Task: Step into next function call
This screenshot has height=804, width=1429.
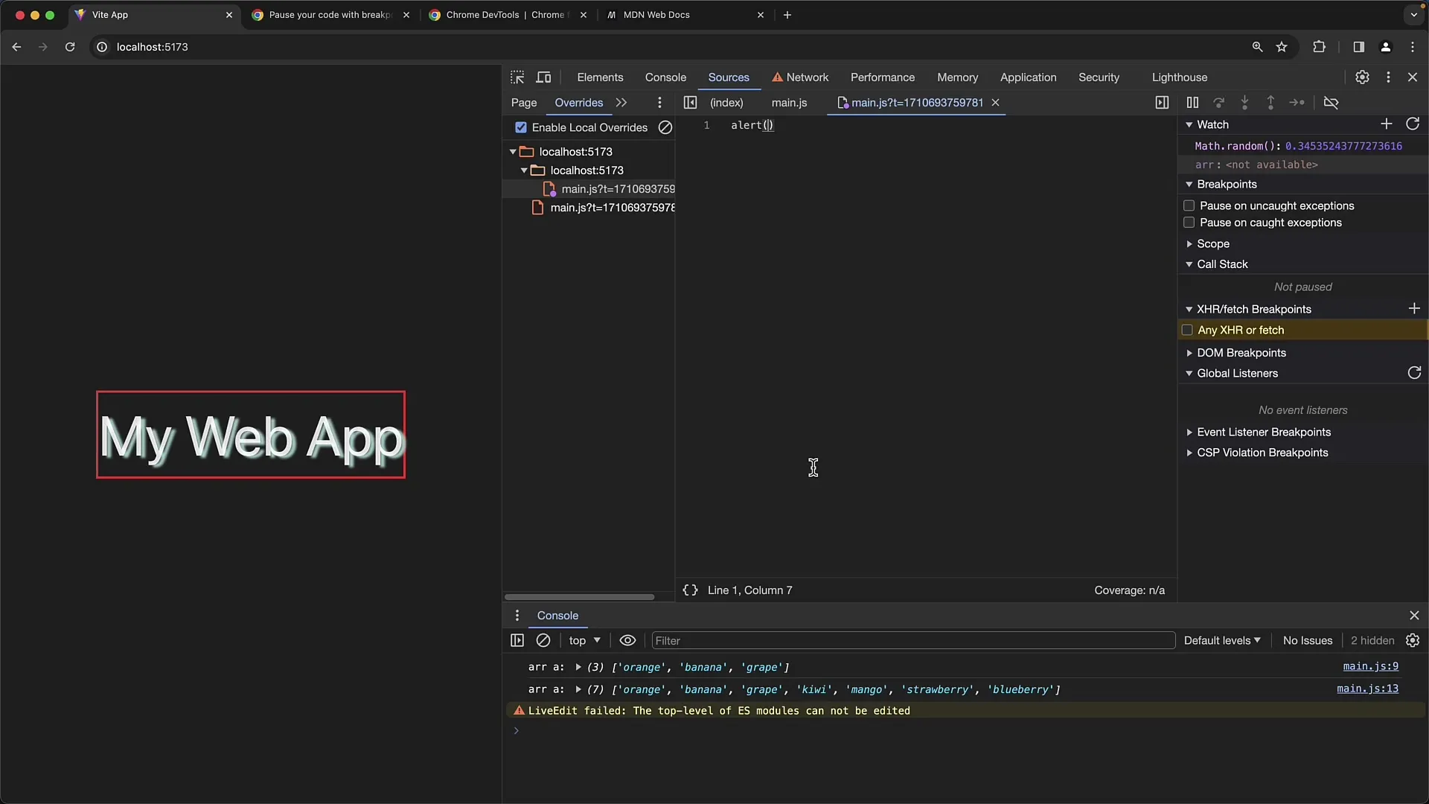Action: pyautogui.click(x=1244, y=103)
